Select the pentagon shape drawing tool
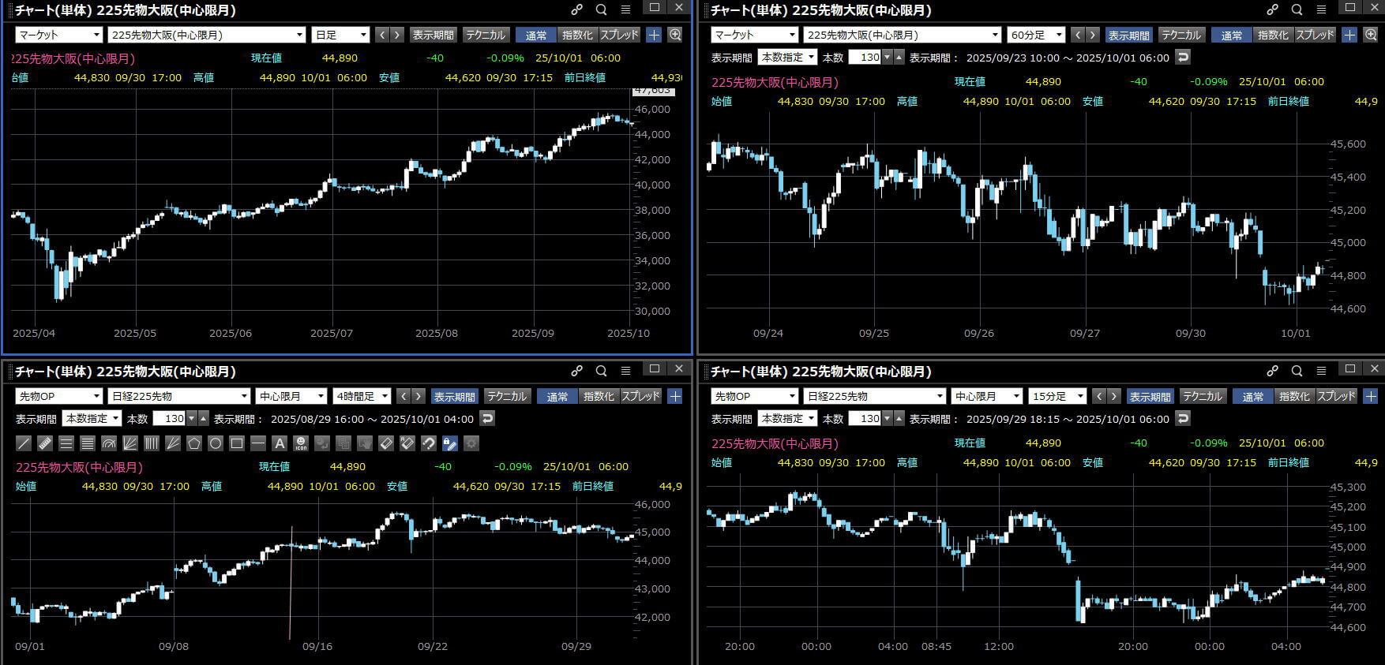This screenshot has height=665, width=1385. point(193,443)
